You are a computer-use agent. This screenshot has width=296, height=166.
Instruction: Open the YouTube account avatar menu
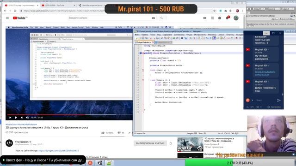click(236, 18)
